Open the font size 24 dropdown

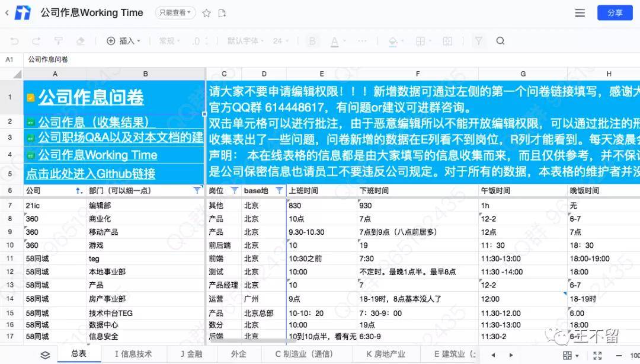click(x=281, y=41)
